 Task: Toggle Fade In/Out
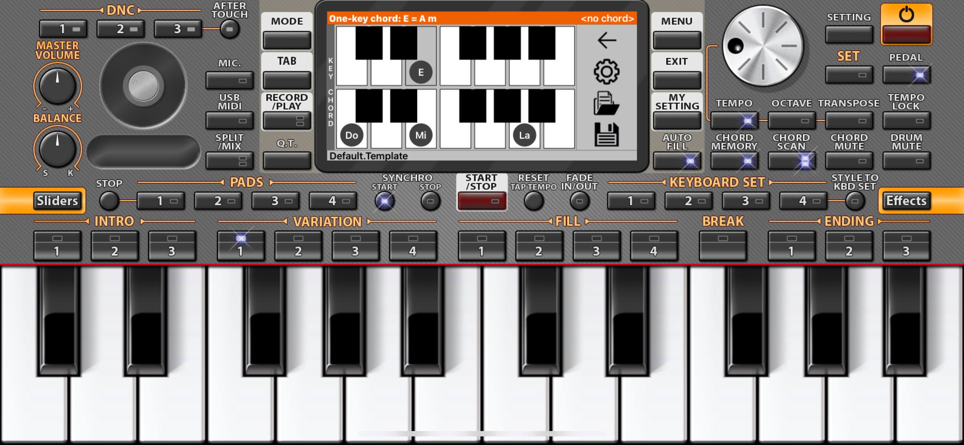(579, 201)
